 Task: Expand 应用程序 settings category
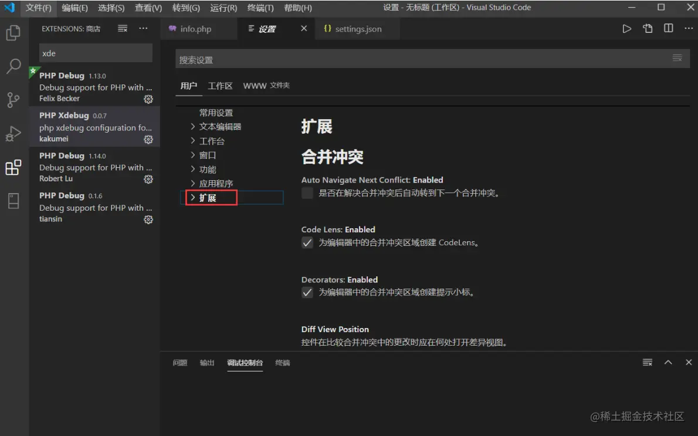(193, 184)
